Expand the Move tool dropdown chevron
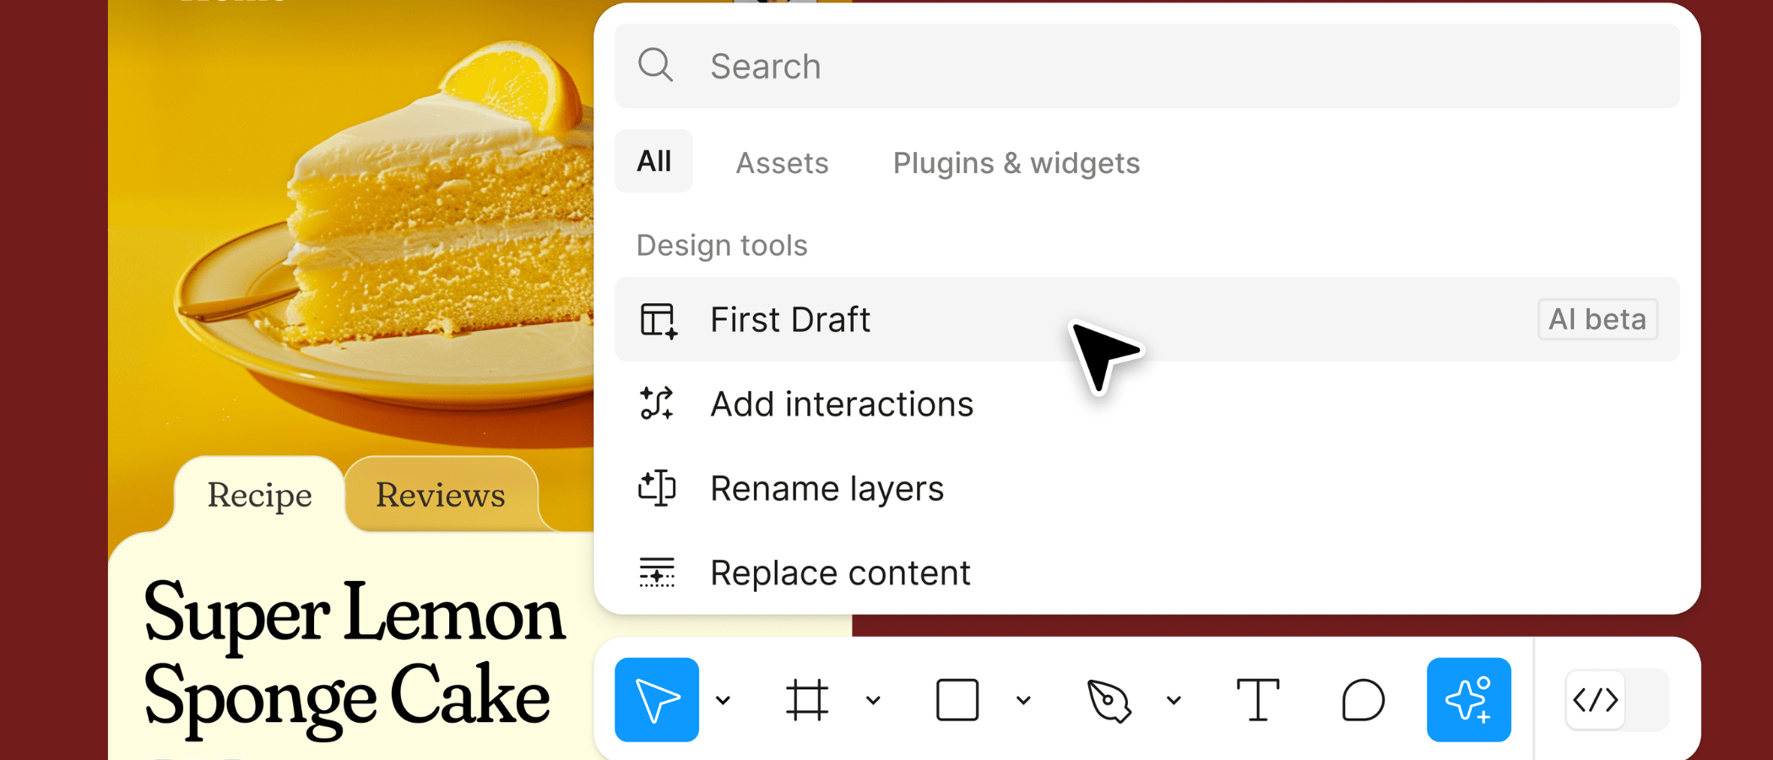 click(724, 700)
